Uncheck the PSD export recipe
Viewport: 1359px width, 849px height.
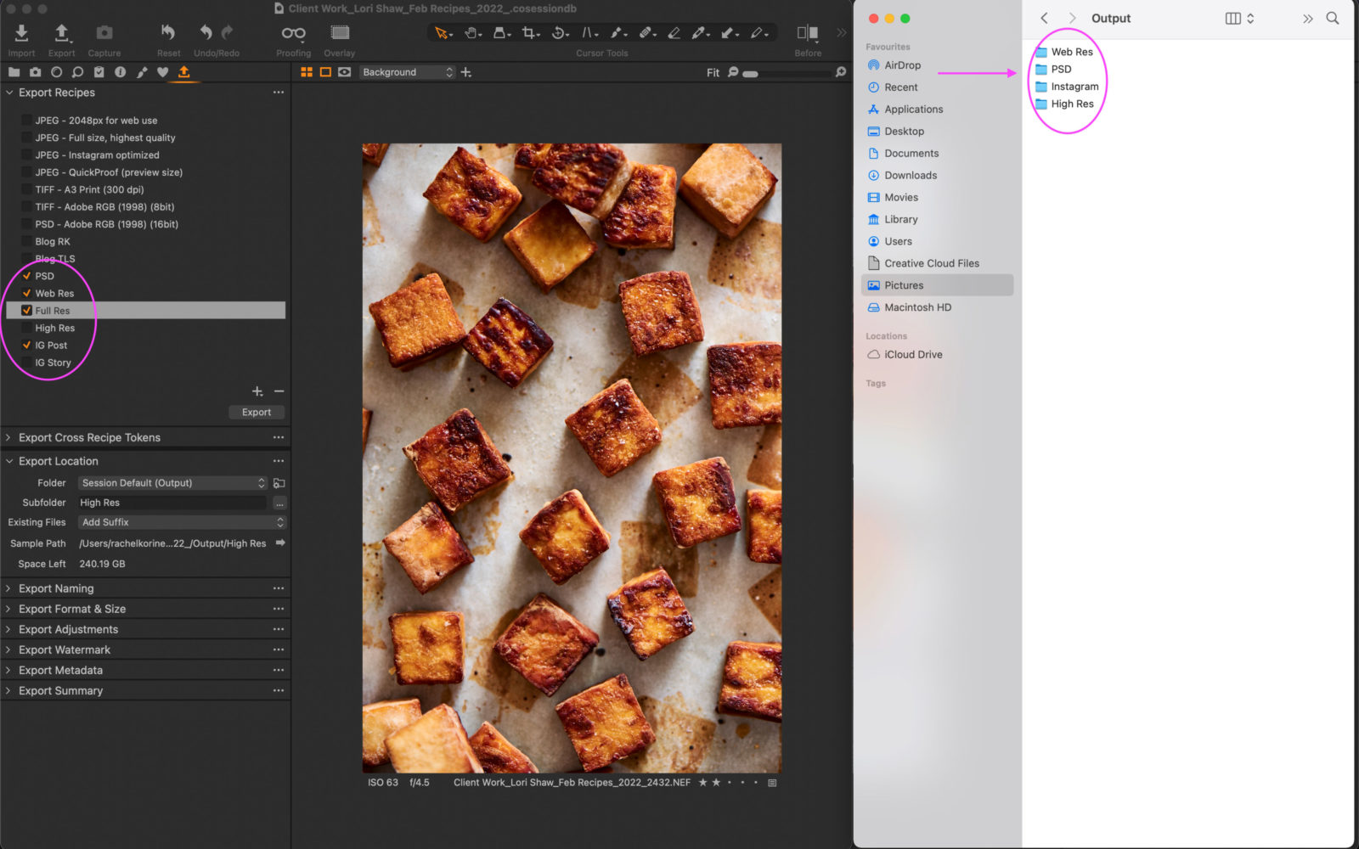click(26, 275)
